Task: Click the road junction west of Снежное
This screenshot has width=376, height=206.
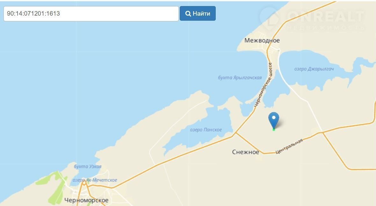Action: pyautogui.click(x=236, y=133)
